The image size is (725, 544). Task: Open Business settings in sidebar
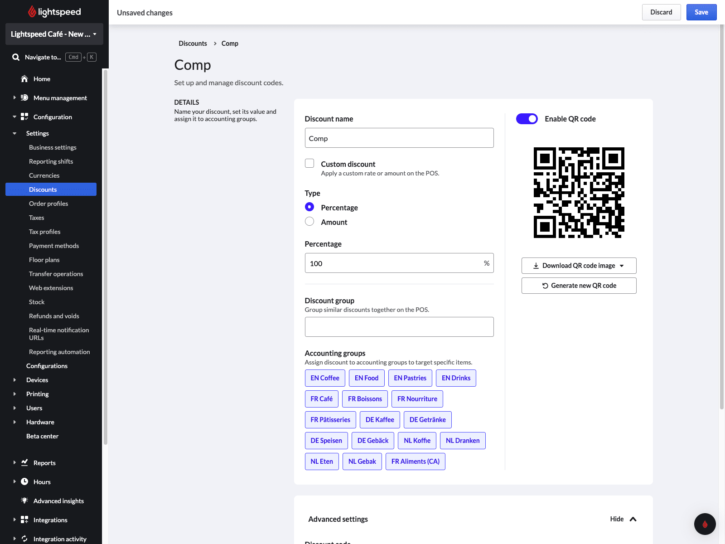53,147
